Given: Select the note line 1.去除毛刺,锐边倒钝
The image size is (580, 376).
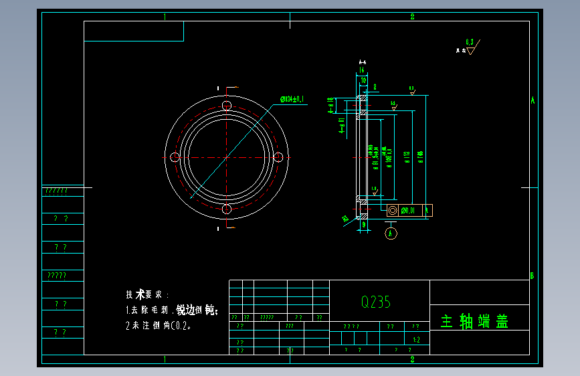Looking at the screenshot, I should [x=172, y=310].
